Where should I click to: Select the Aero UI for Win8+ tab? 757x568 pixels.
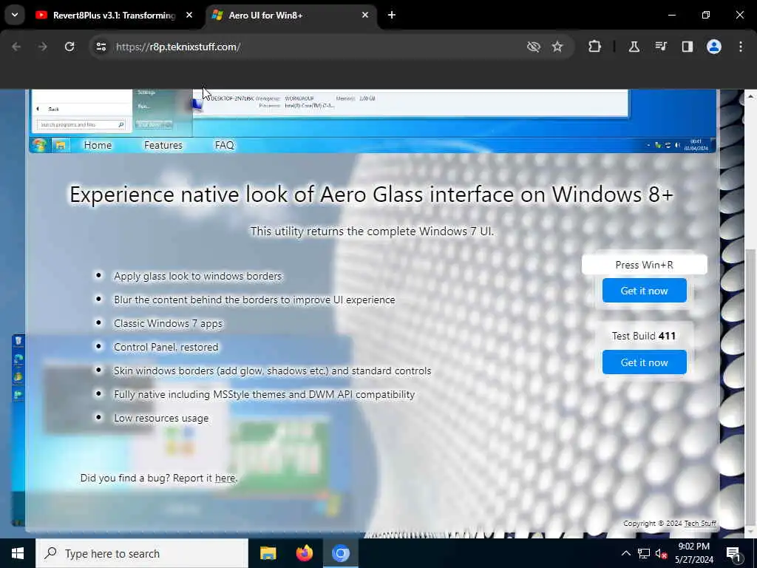291,15
